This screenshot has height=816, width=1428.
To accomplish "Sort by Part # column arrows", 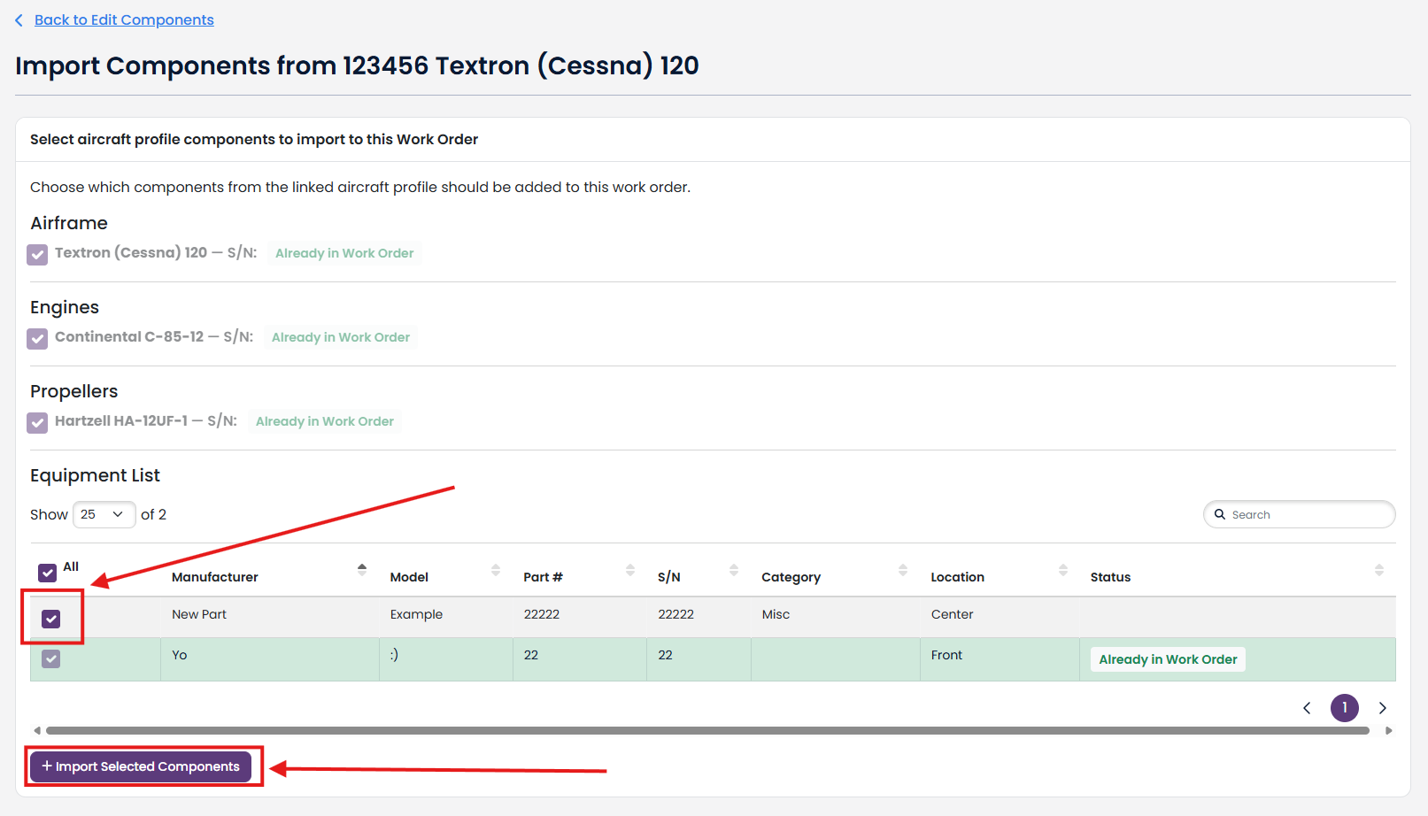I will click(630, 570).
